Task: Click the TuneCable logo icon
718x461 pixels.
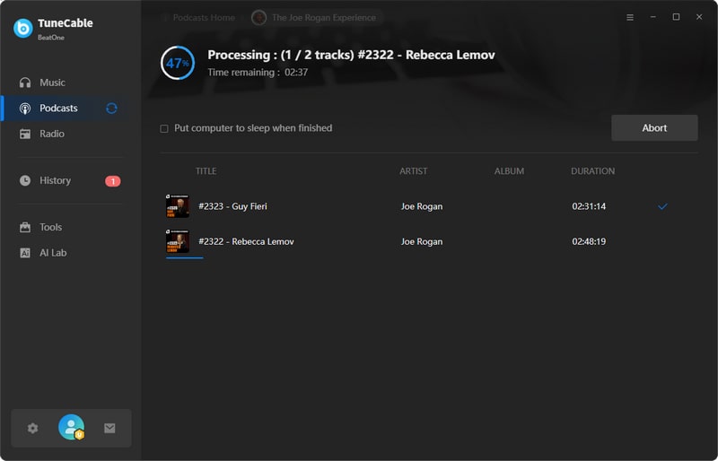Action: [23, 29]
